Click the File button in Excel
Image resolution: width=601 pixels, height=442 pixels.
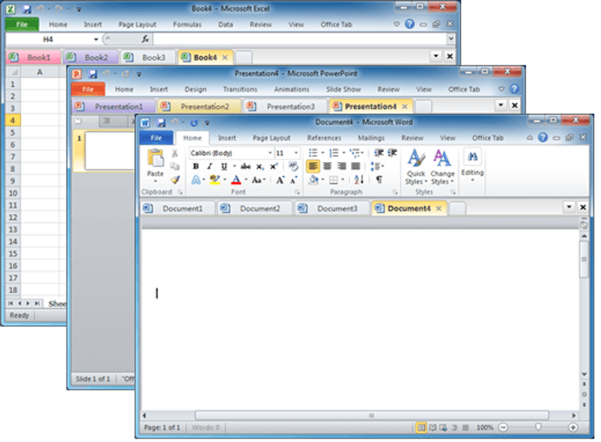point(22,24)
